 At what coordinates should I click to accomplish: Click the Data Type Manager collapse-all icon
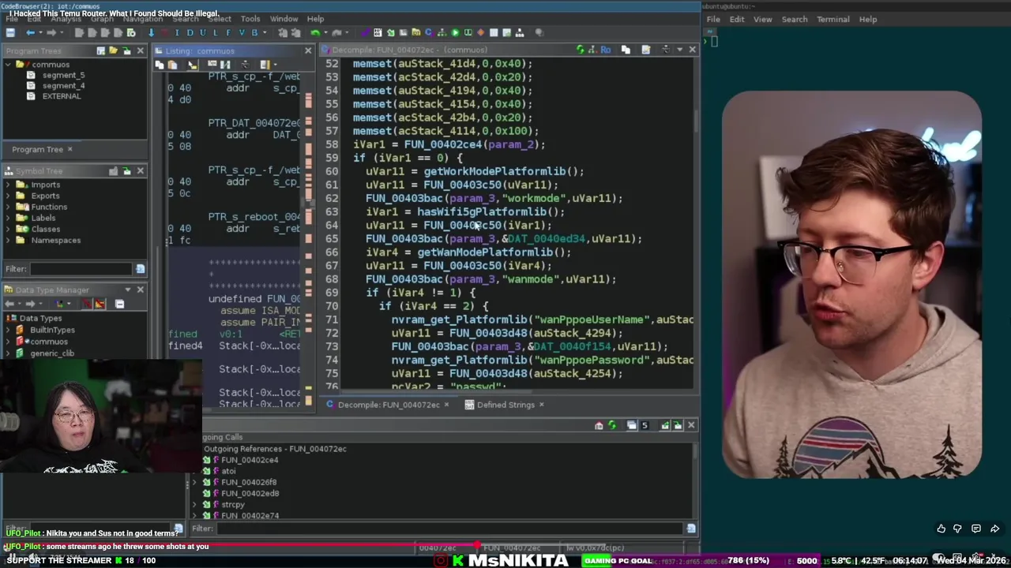coord(119,304)
